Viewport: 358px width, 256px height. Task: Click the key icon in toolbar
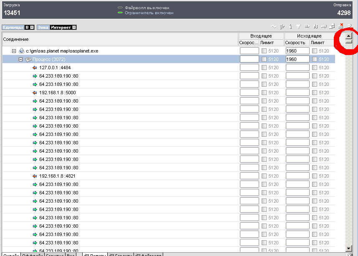click(x=324, y=27)
